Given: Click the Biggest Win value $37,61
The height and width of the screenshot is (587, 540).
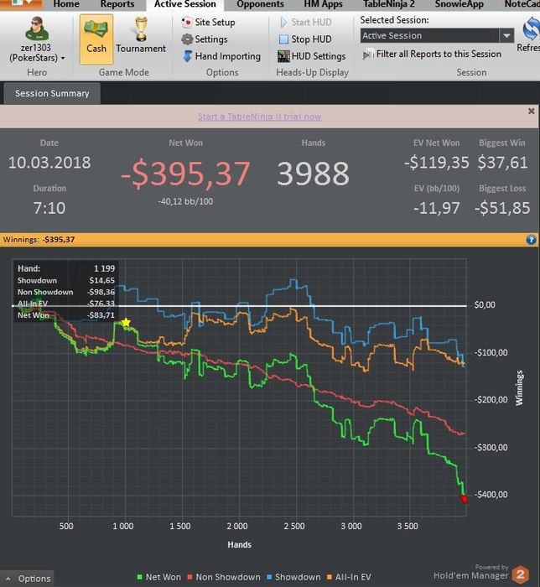Looking at the screenshot, I should point(502,163).
